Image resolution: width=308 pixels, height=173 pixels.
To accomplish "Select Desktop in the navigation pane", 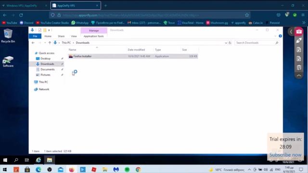I will point(46,59).
